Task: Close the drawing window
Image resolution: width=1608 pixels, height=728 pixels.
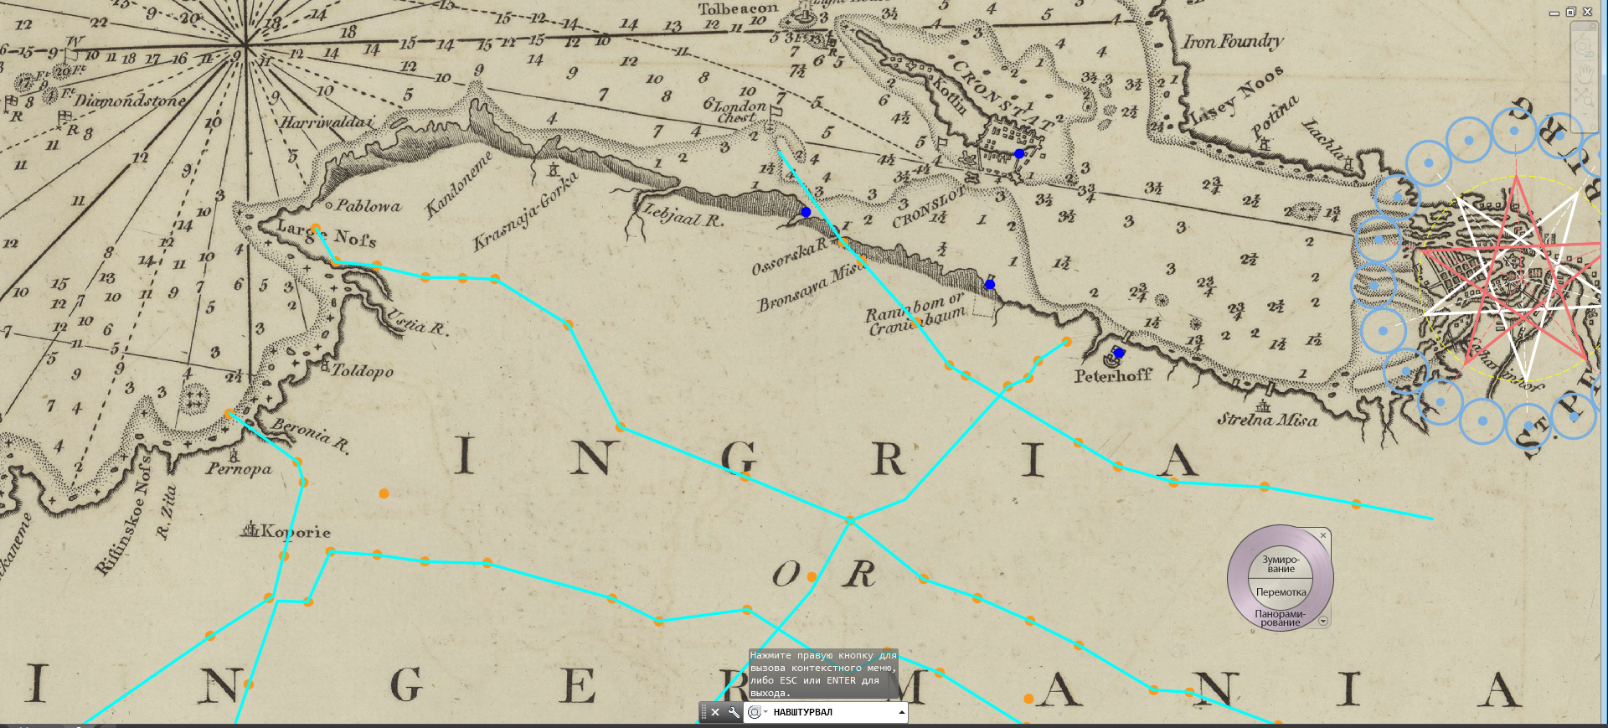Action: pos(1587,12)
